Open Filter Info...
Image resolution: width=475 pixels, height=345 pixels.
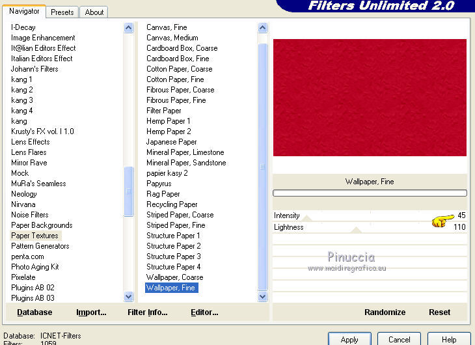(x=148, y=312)
